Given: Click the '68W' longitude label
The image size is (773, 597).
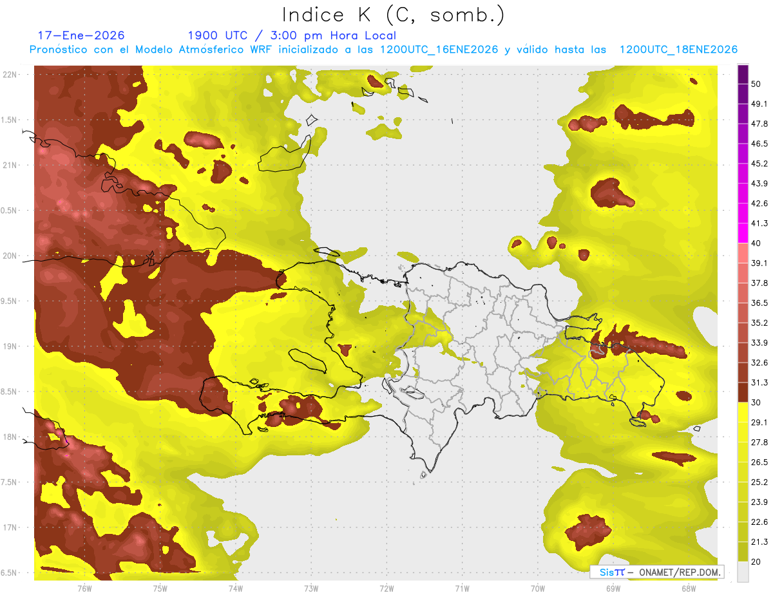Looking at the screenshot, I should tap(688, 588).
